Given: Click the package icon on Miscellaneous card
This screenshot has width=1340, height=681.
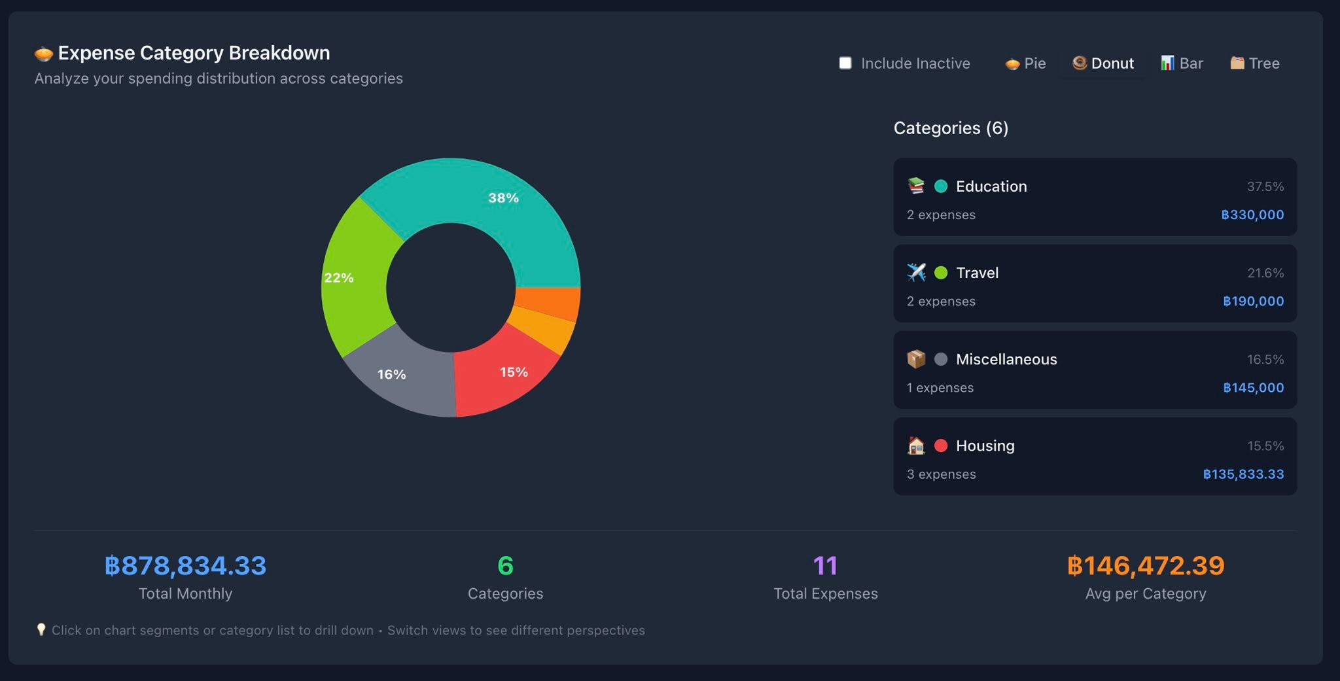Looking at the screenshot, I should tap(916, 358).
